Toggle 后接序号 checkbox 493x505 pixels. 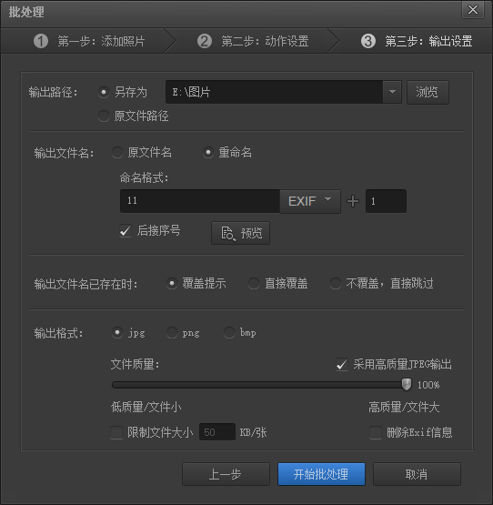click(x=126, y=231)
